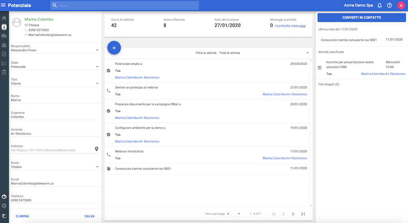Click note icon on Conosciuto tramite consulente row
Image resolution: width=408 pixels, height=223 pixels.
pyautogui.click(x=108, y=169)
